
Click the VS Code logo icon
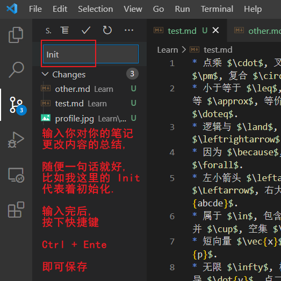pyautogui.click(x=12, y=9)
